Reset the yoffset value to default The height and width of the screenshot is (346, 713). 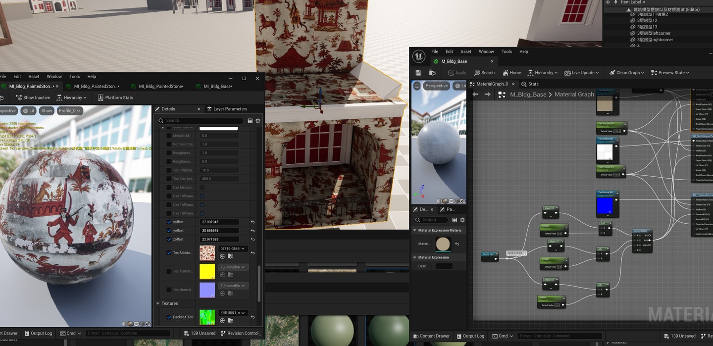[x=253, y=231]
